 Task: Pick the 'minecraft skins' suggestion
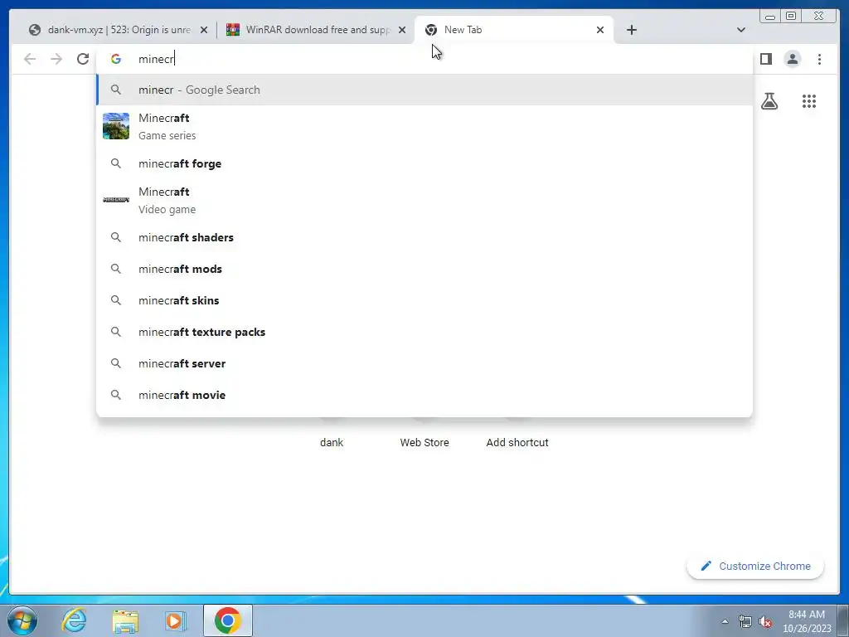point(424,300)
